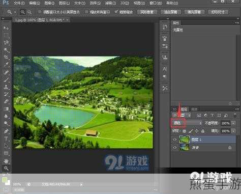The image size is (241, 194).
Task: Select the Hand tool
Action: click(6, 160)
